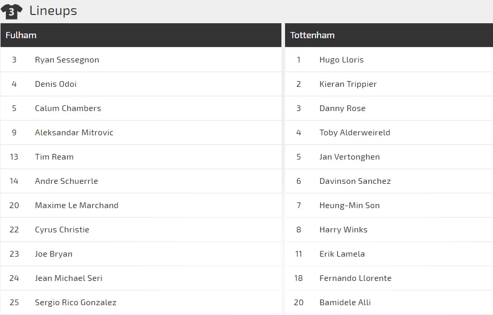Select Kieran Trippier from Tottenham lineup

click(x=348, y=84)
